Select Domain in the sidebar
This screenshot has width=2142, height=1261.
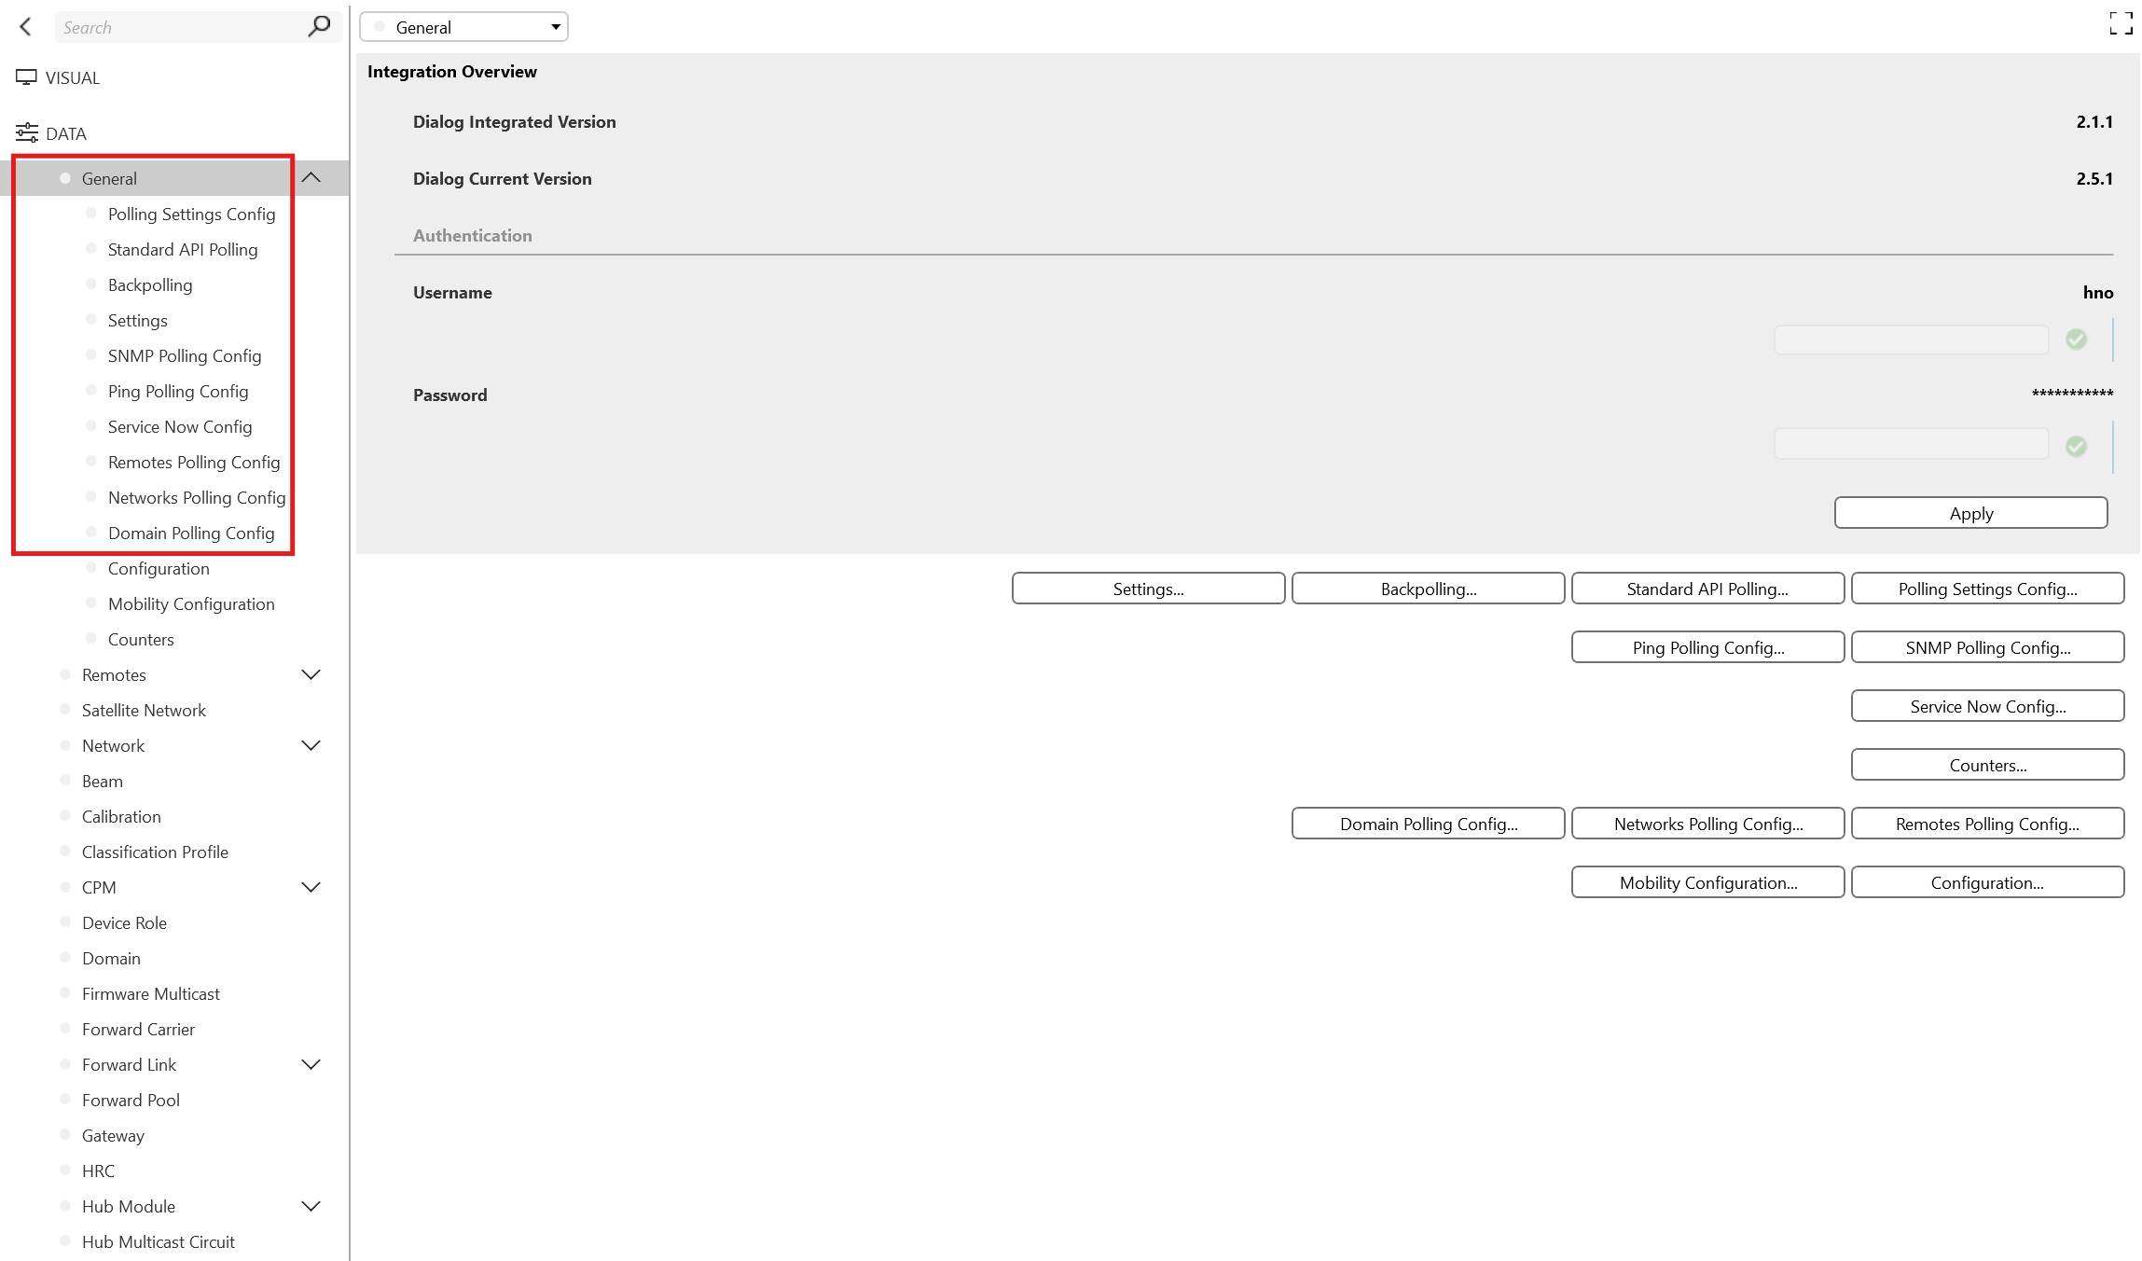tap(111, 958)
